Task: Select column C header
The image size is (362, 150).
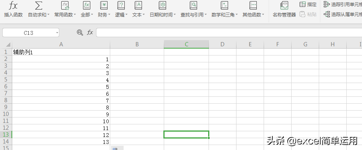Action: click(186, 44)
